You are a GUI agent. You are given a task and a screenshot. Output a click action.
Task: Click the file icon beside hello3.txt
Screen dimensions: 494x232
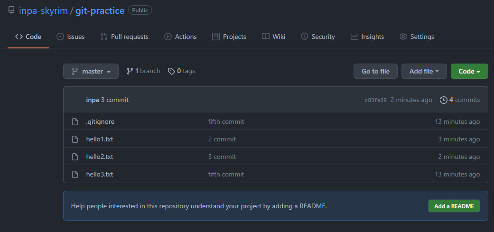pyautogui.click(x=75, y=175)
